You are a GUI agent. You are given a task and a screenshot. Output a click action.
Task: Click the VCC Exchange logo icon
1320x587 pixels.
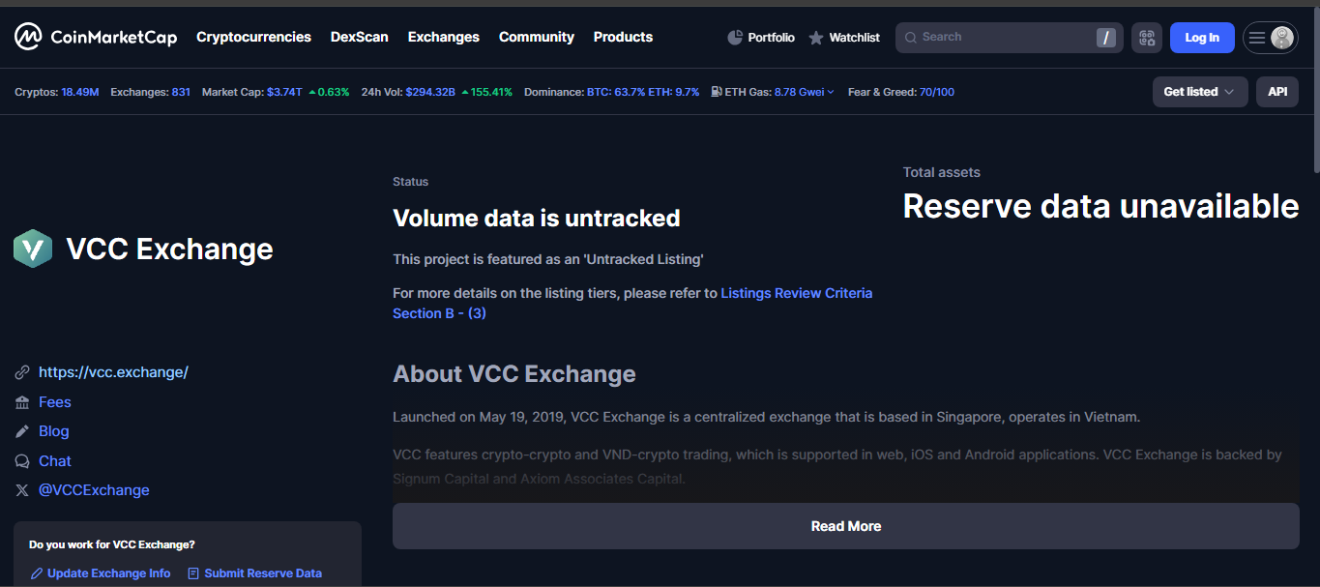(x=33, y=249)
